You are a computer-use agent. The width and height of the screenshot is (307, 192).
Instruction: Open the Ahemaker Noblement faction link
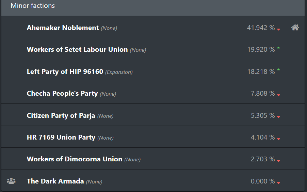point(63,28)
